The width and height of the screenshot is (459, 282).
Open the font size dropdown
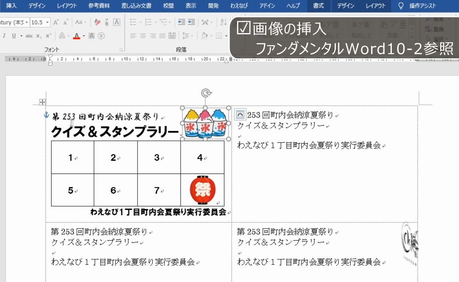tap(48, 22)
